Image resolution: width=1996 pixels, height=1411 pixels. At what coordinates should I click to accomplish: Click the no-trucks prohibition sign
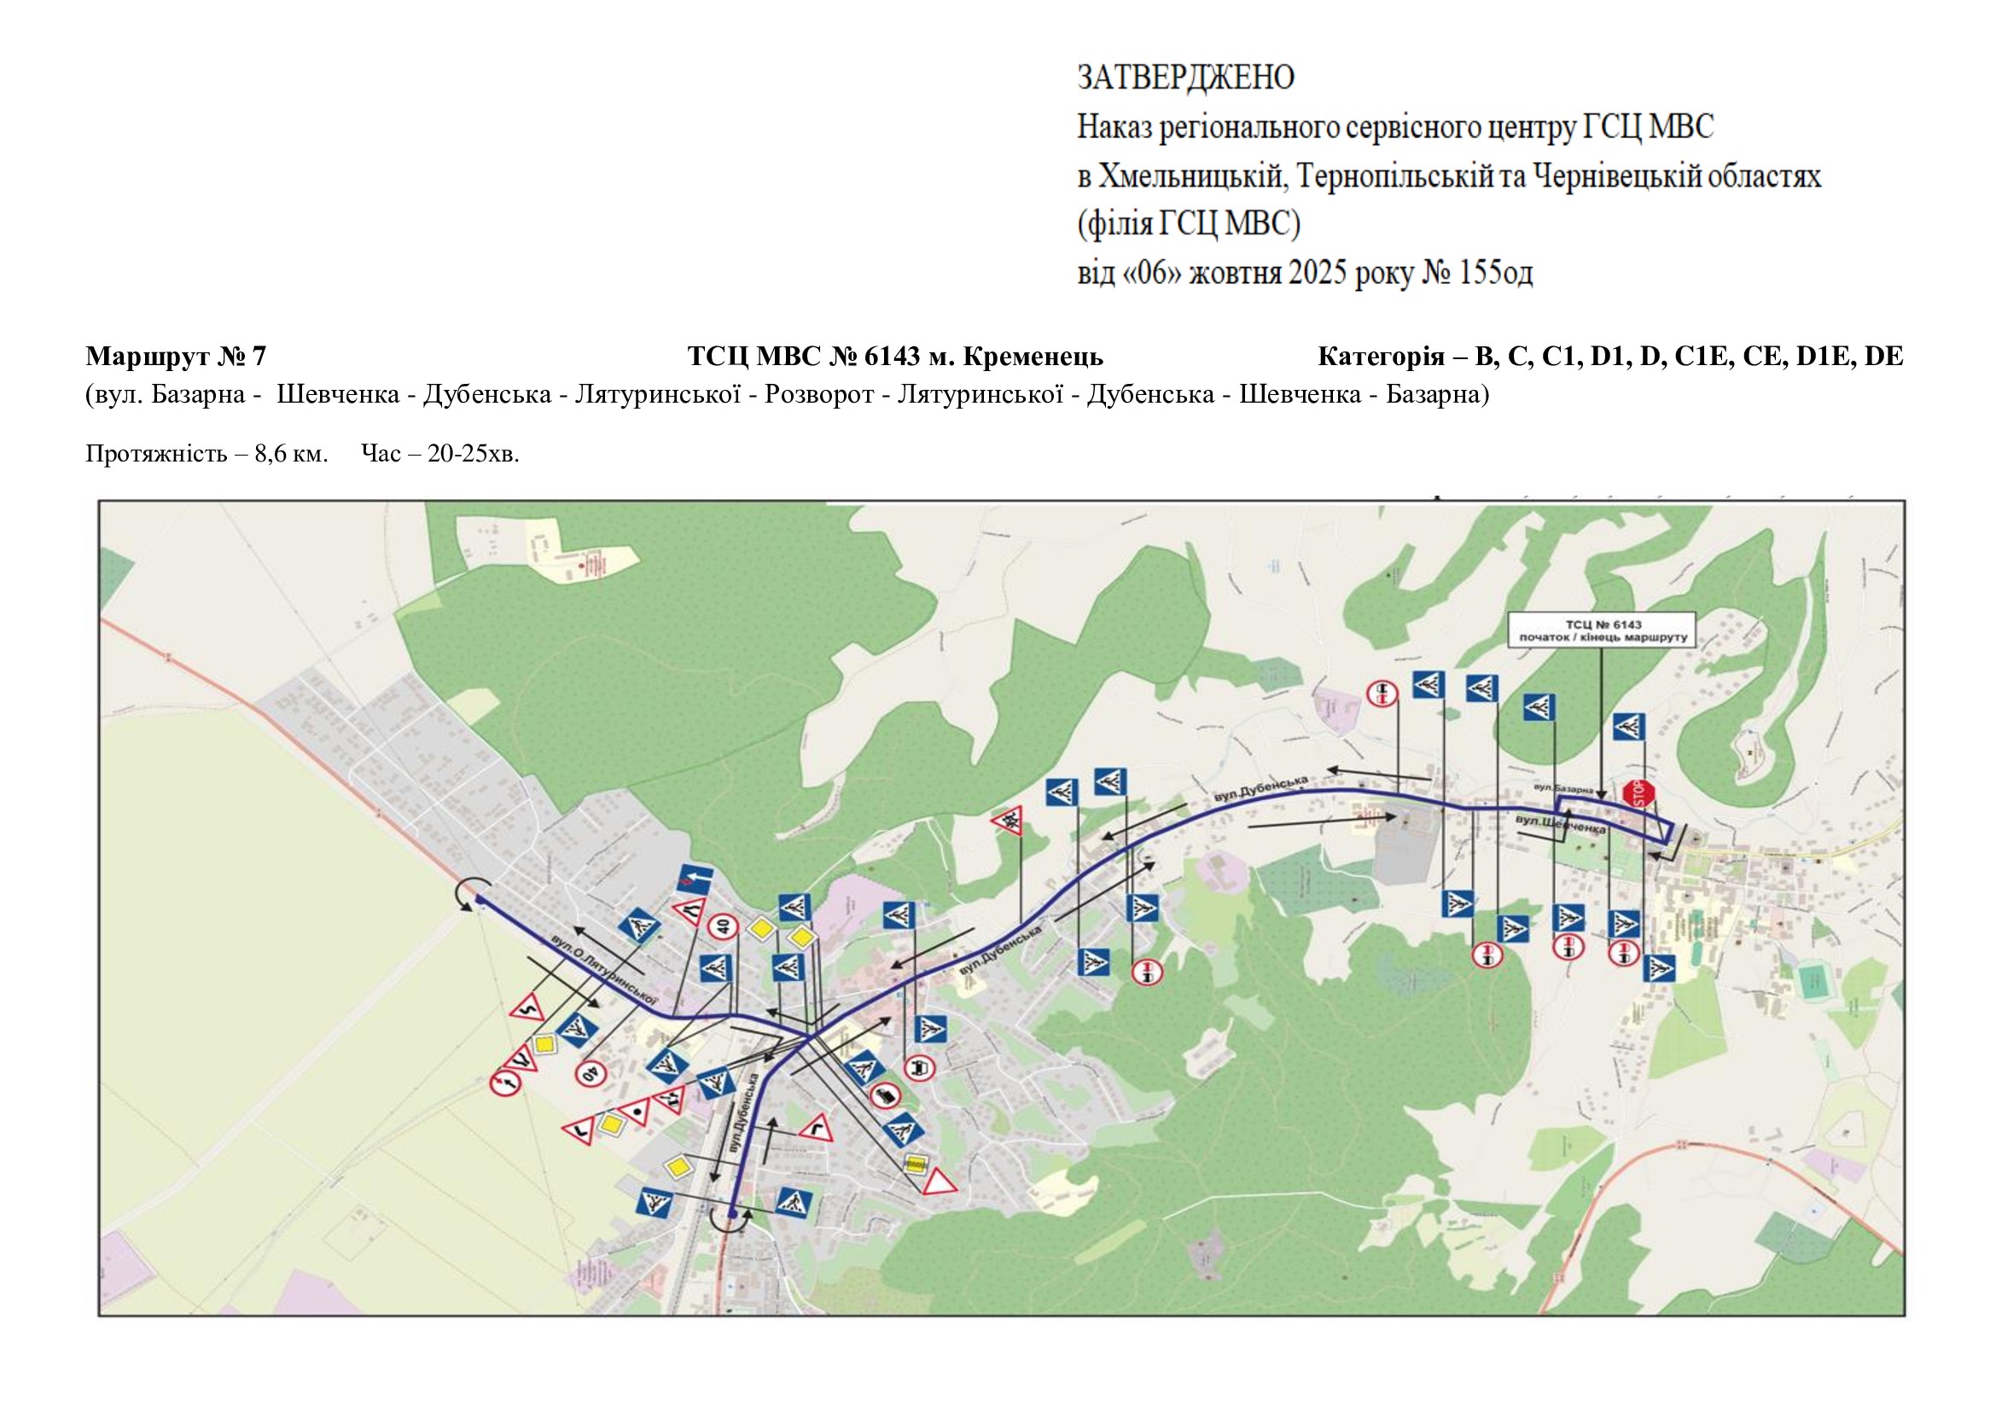click(x=884, y=1095)
